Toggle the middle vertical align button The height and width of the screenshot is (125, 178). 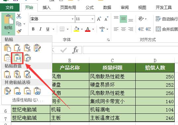(x=123, y=19)
